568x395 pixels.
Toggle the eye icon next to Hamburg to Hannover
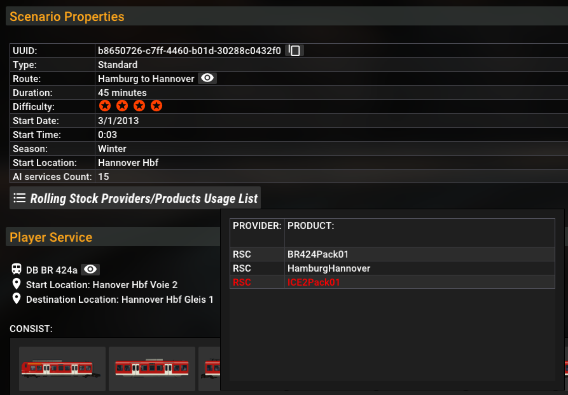coord(207,78)
